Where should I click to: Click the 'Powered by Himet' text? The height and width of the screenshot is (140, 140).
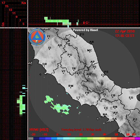pyautogui.click(x=85, y=30)
